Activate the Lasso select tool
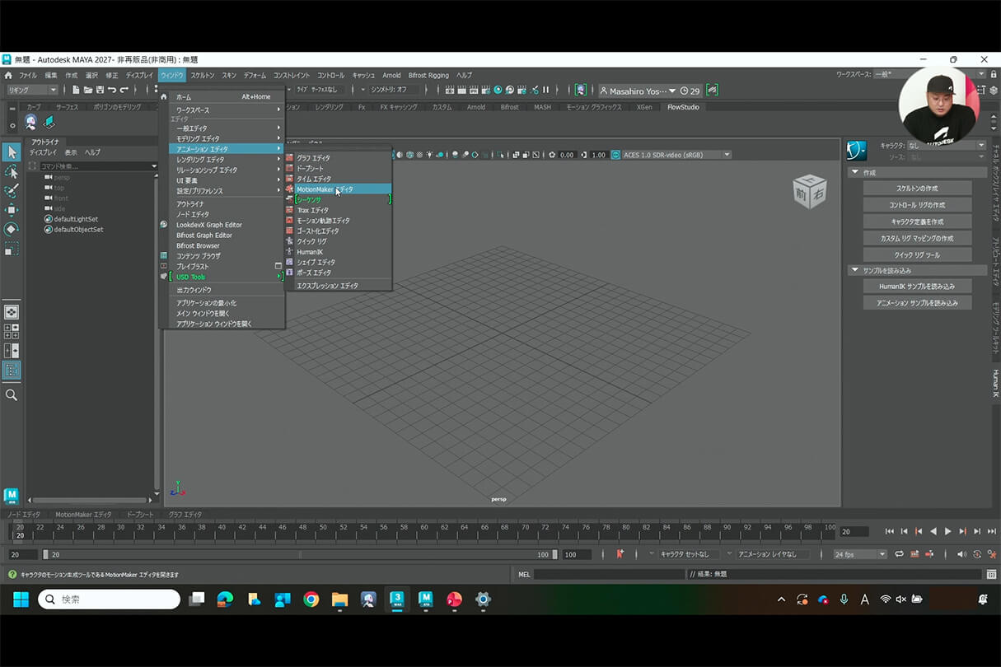 [x=12, y=171]
